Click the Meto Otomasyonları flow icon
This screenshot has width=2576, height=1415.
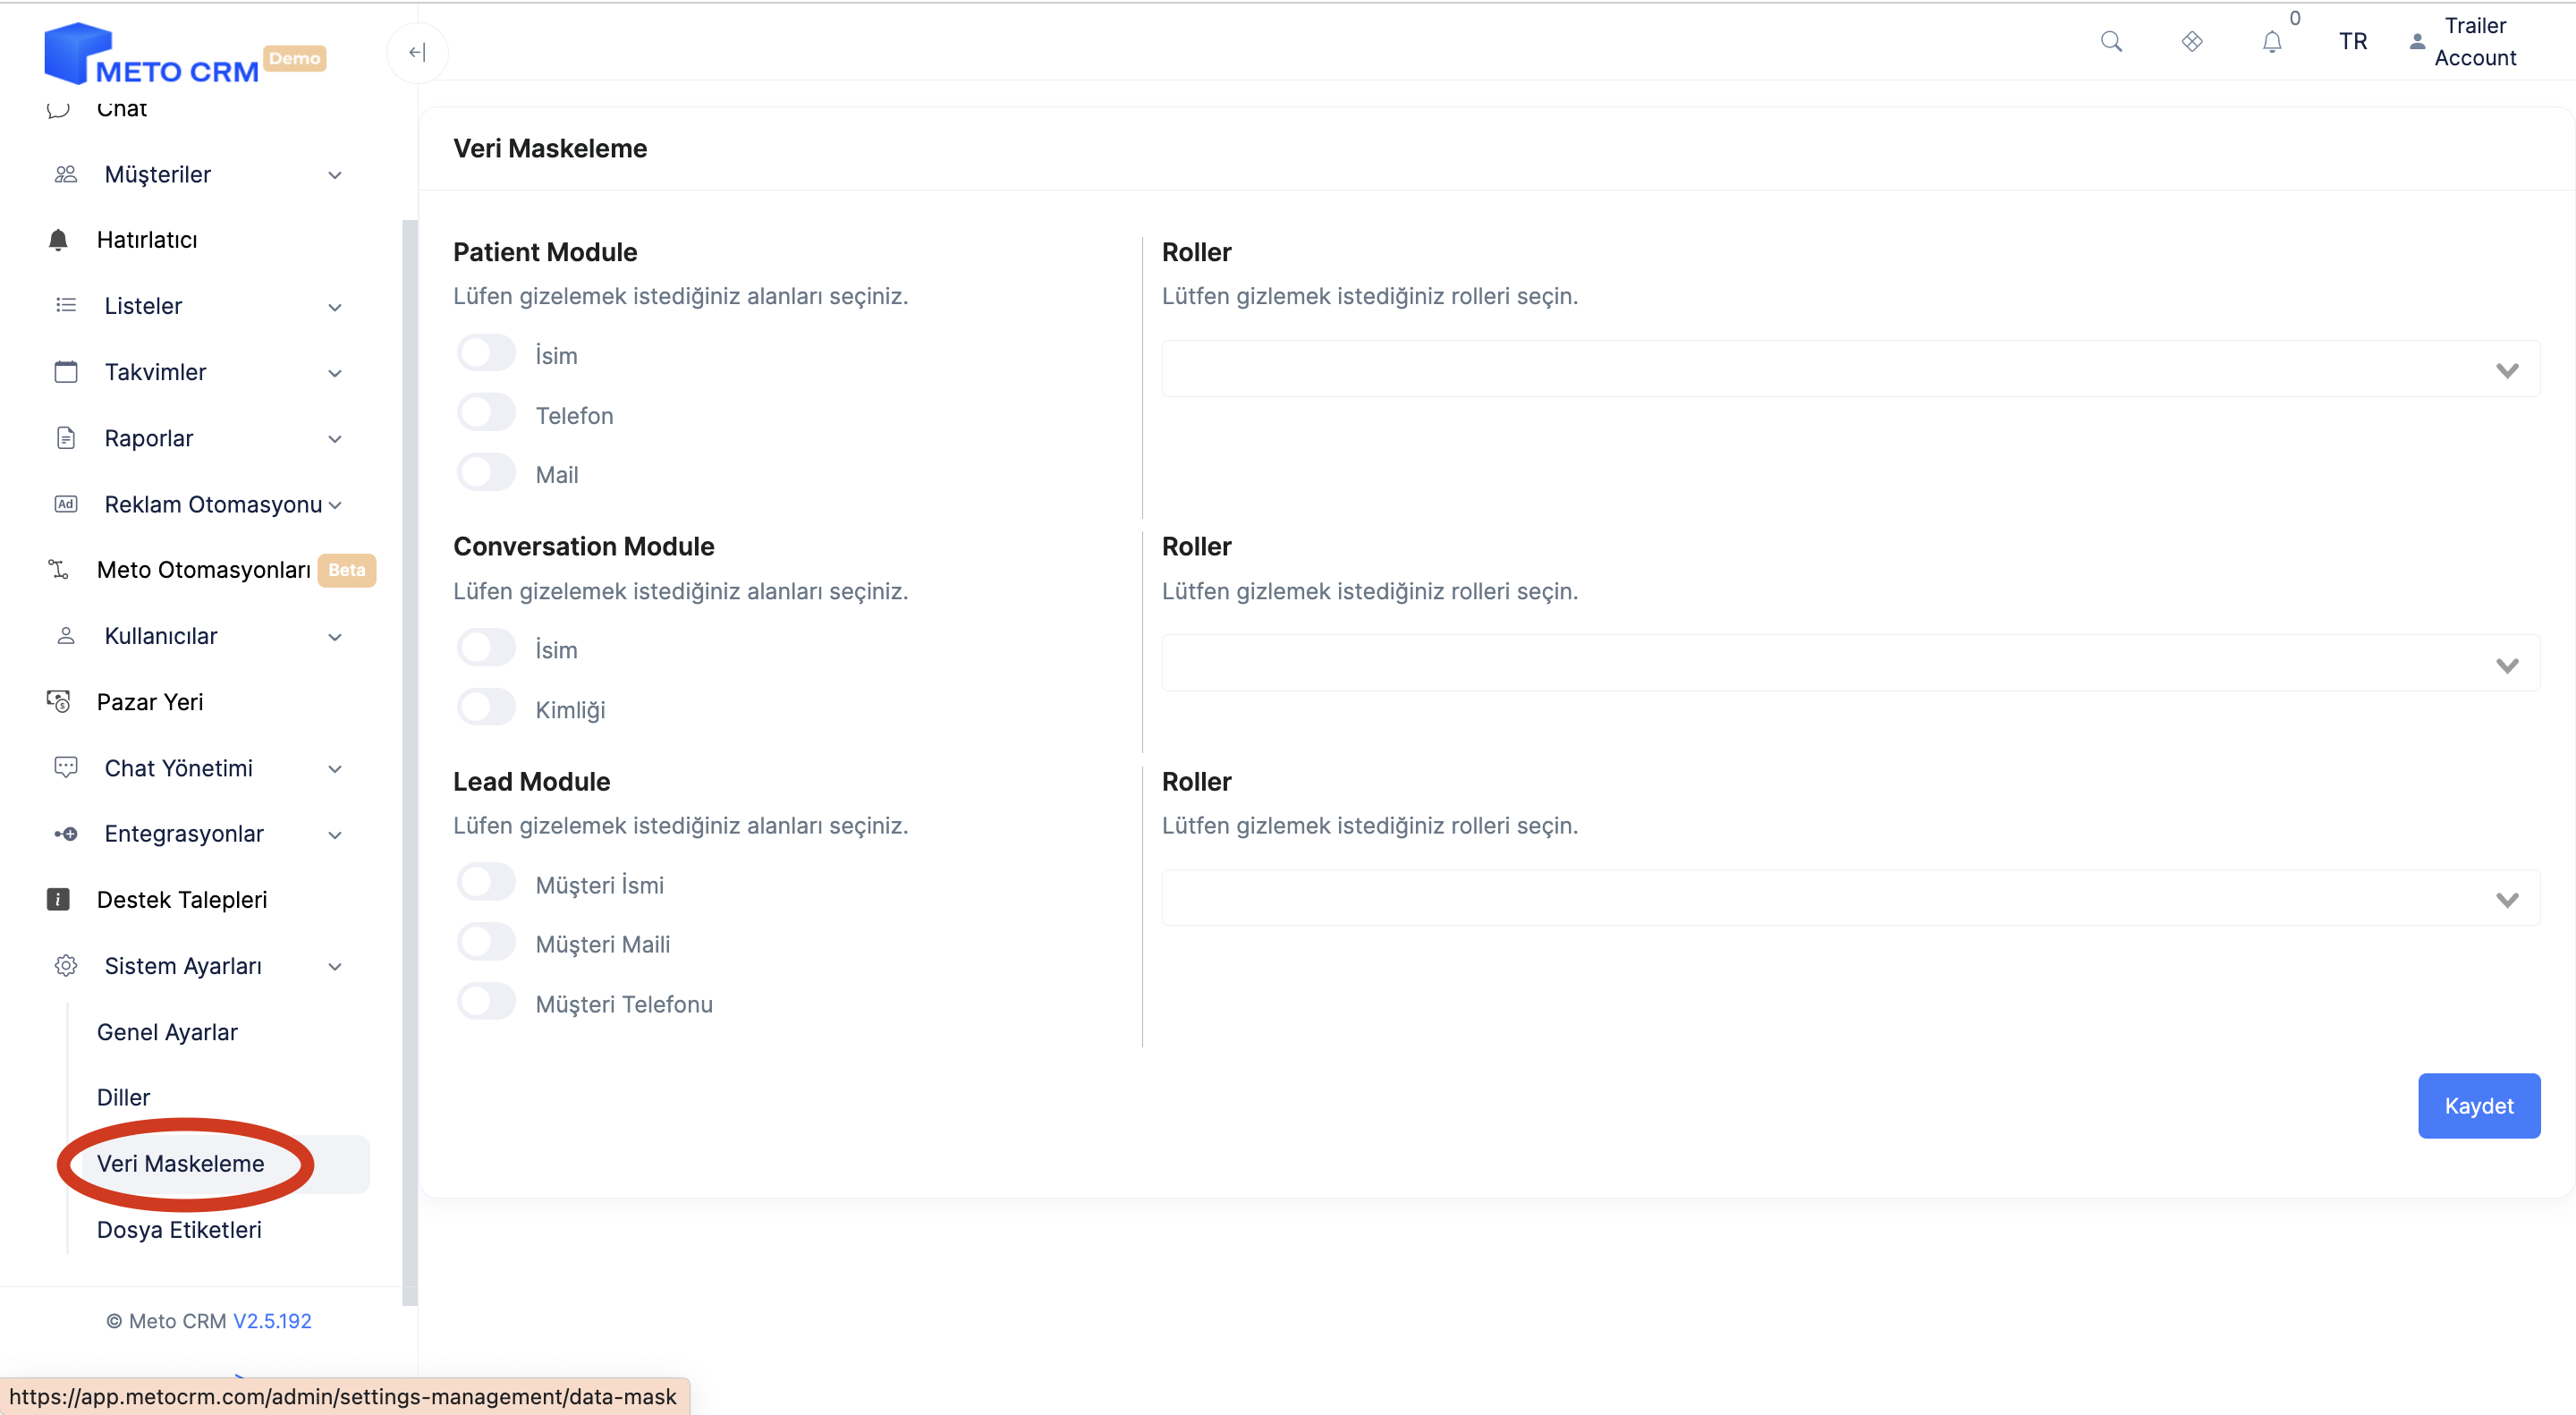pyautogui.click(x=58, y=570)
